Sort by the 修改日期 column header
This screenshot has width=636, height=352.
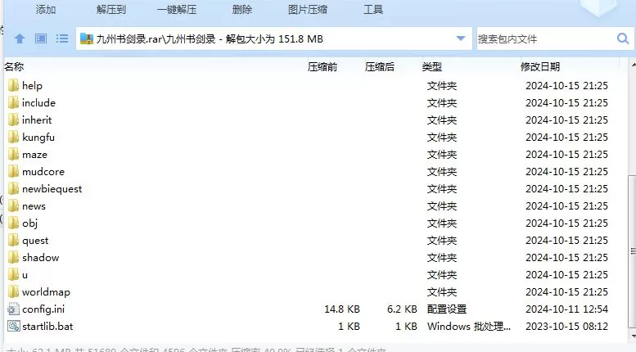click(x=540, y=66)
